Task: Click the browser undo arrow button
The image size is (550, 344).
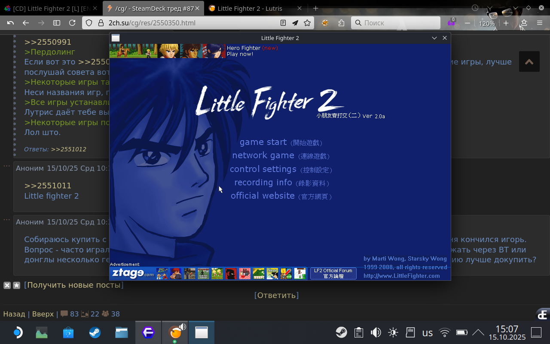Action: (x=11, y=23)
